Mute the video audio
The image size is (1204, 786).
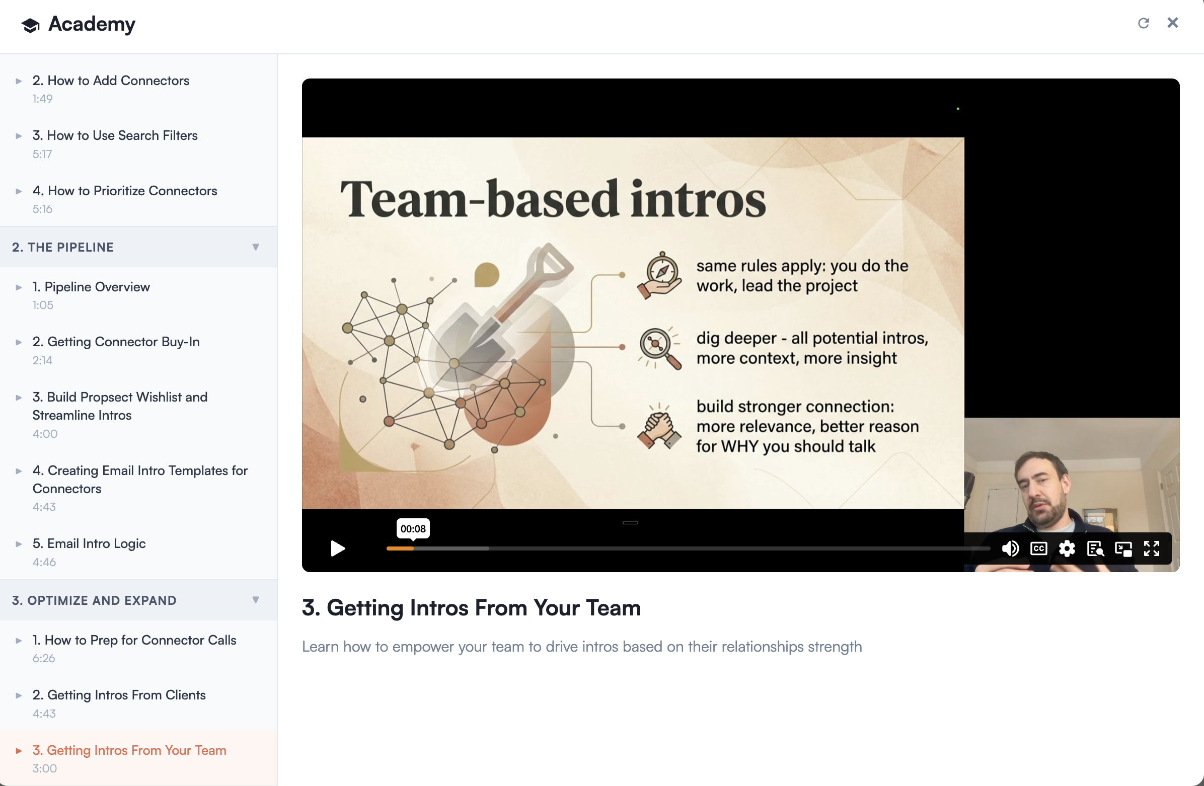pos(1011,549)
